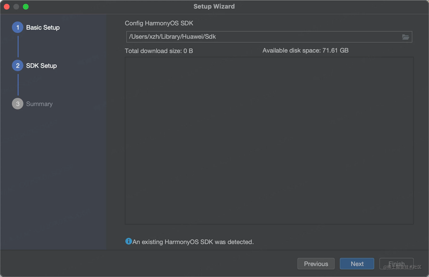
Task: Click the Previous button
Action: (x=316, y=264)
